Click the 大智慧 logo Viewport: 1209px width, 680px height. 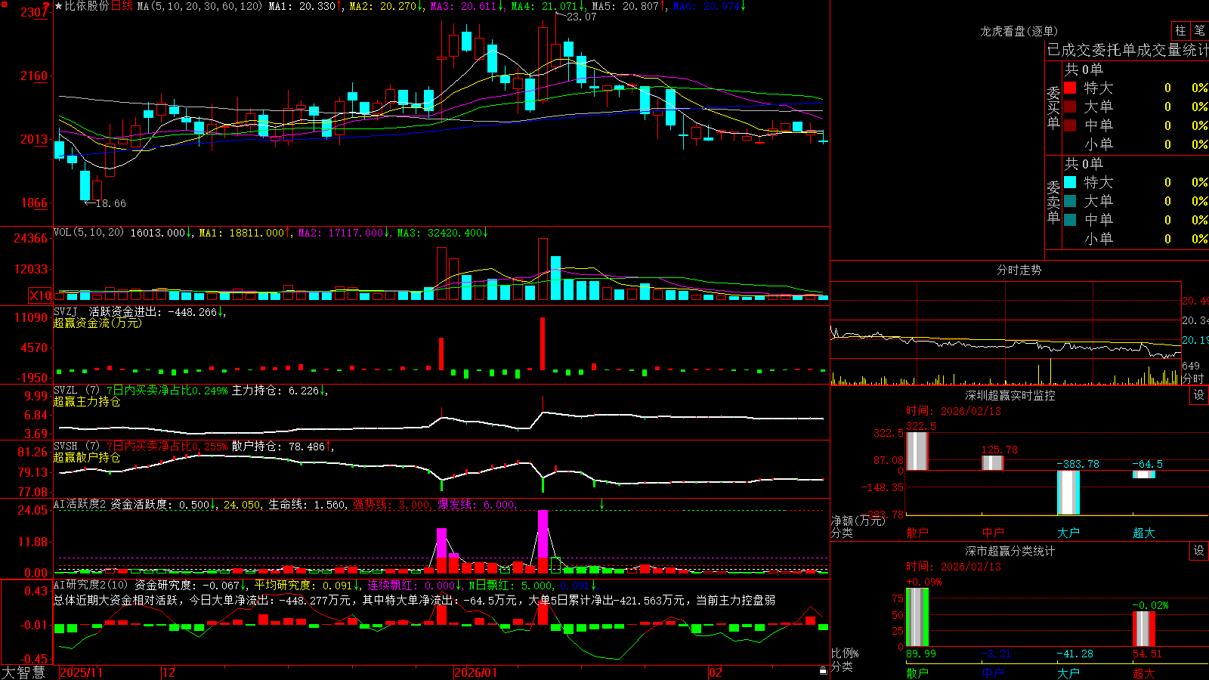click(x=23, y=672)
